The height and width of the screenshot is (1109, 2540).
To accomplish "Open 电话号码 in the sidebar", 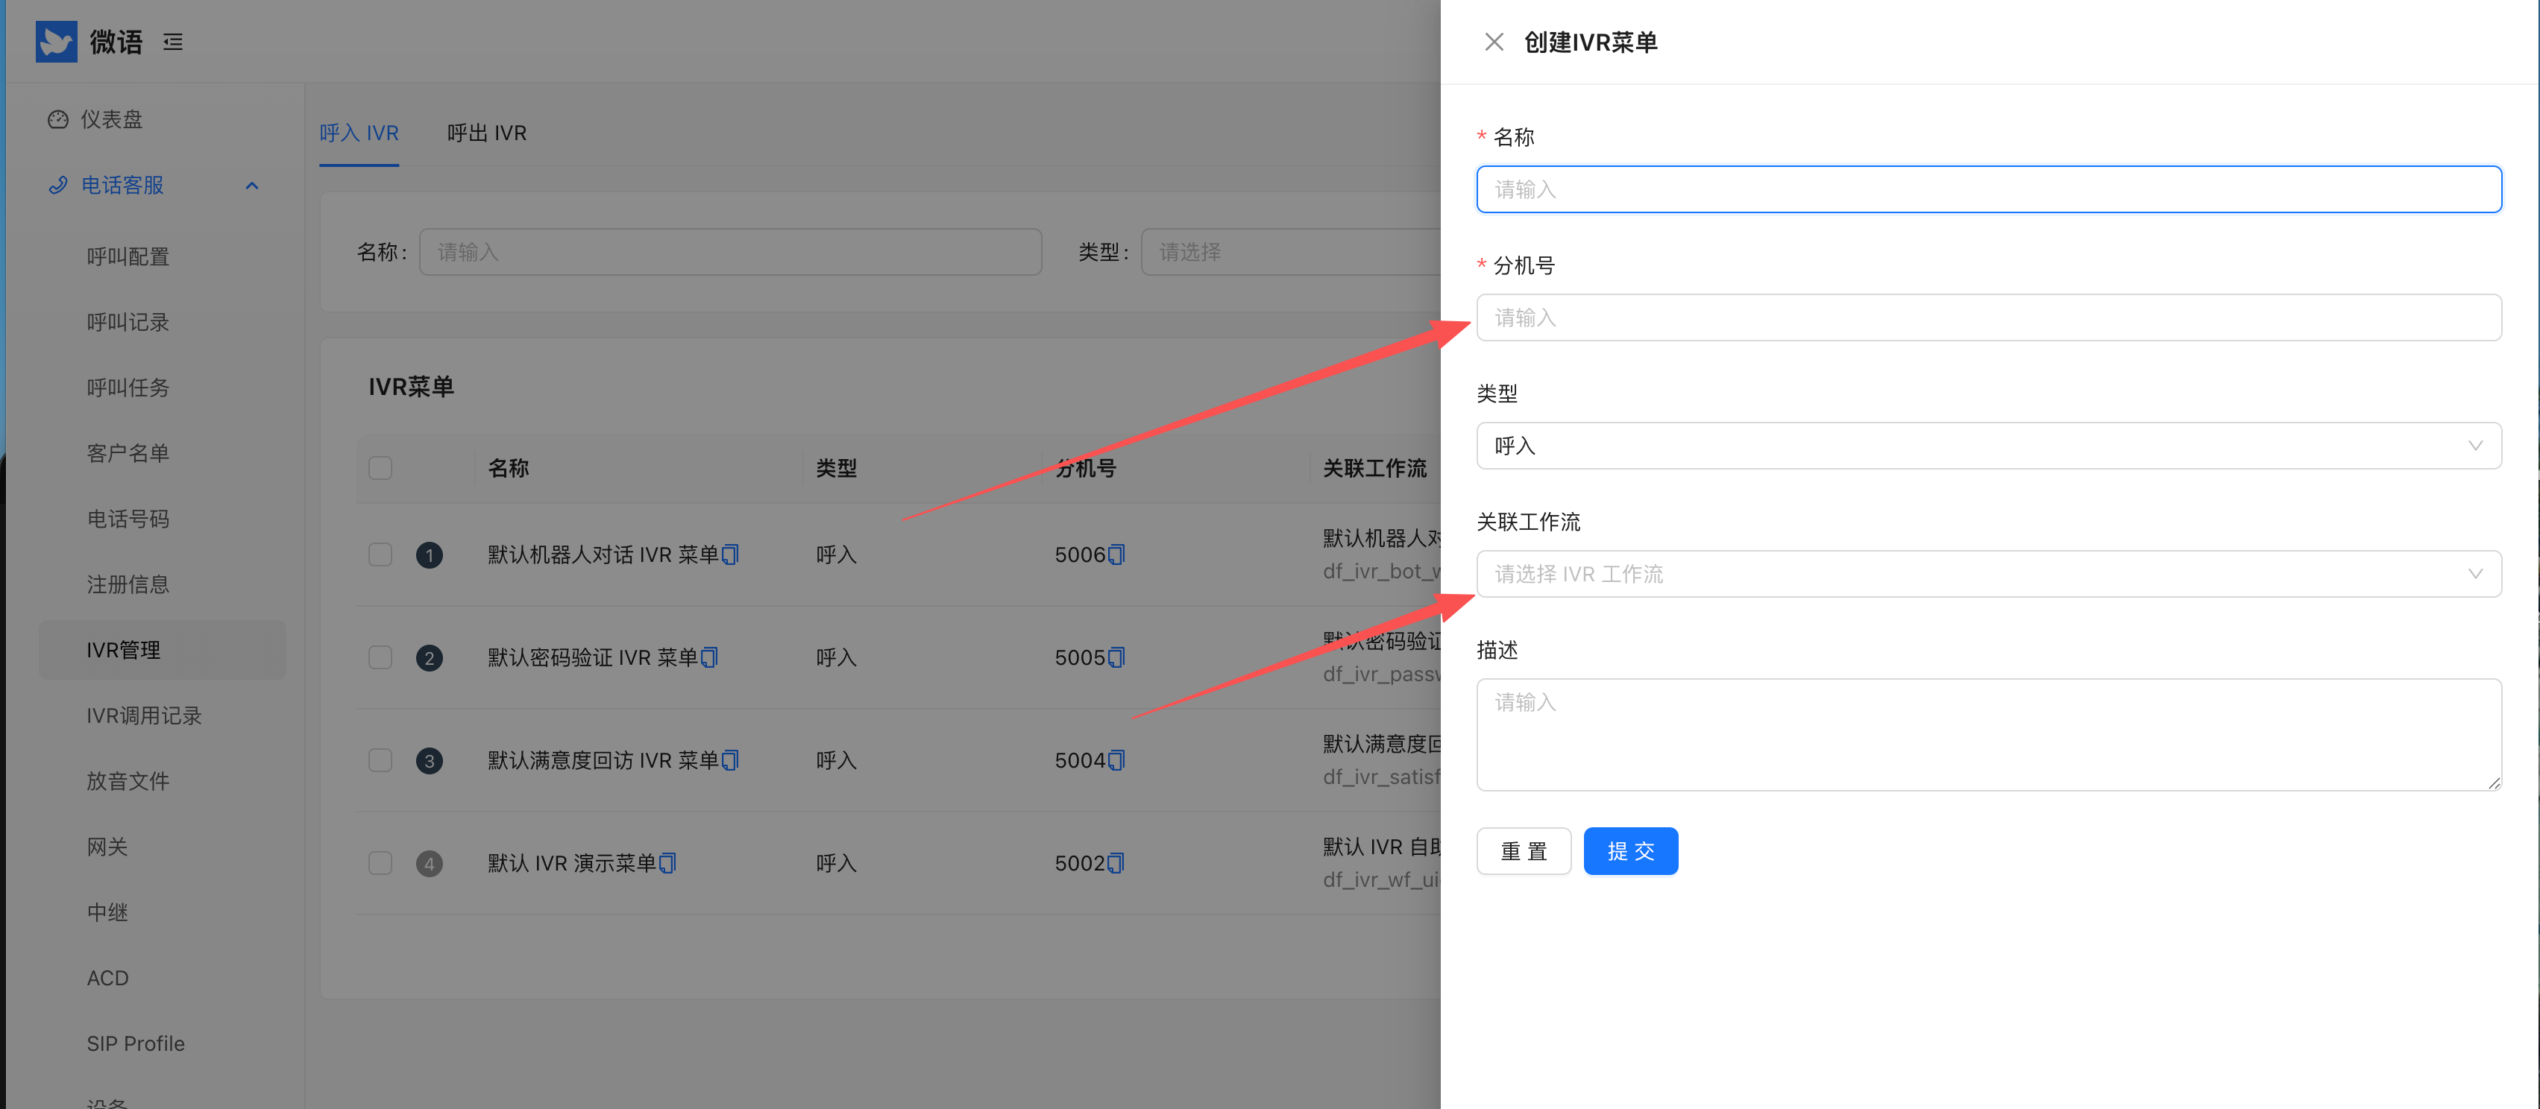I will (128, 519).
